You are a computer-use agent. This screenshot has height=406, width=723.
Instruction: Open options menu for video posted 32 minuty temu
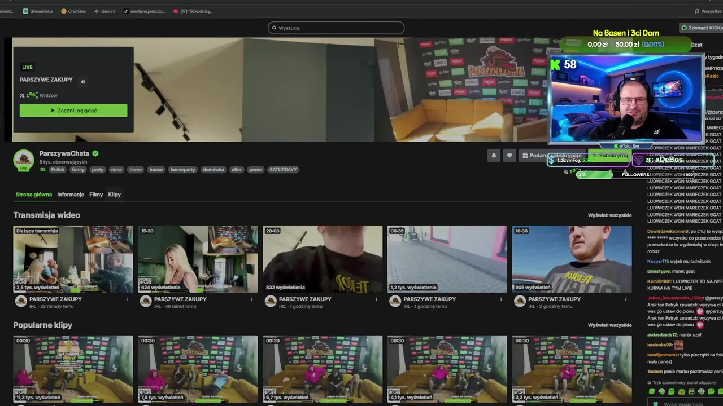click(127, 299)
